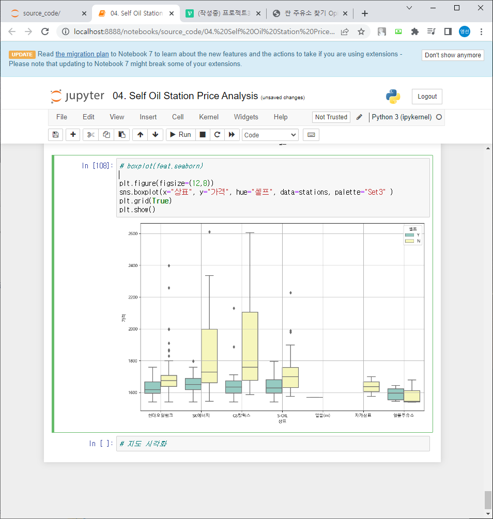Open the migration plan link
The width and height of the screenshot is (493, 519).
pyautogui.click(x=82, y=54)
